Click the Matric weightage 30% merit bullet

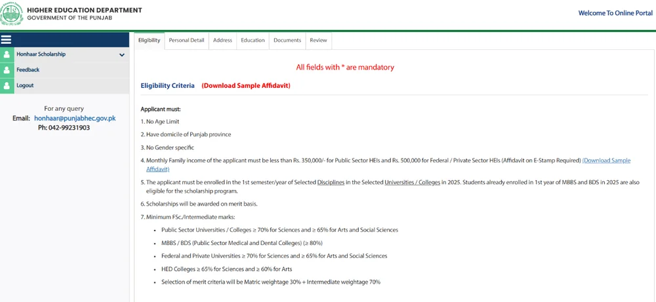coord(271,282)
